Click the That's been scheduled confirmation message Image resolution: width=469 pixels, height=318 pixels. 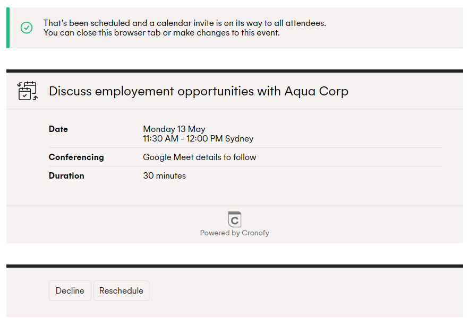(184, 23)
